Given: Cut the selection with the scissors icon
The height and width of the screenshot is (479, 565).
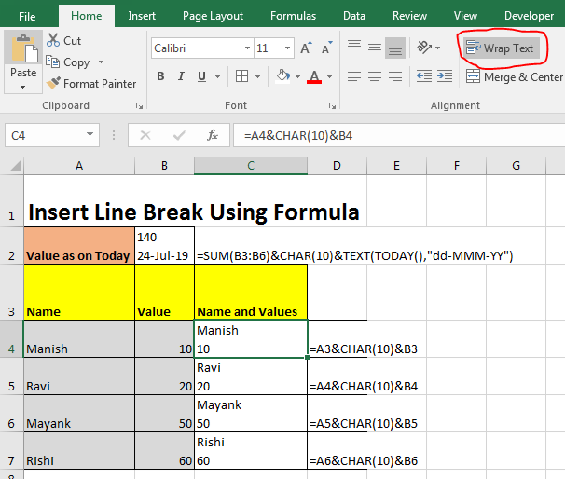Looking at the screenshot, I should [x=53, y=40].
